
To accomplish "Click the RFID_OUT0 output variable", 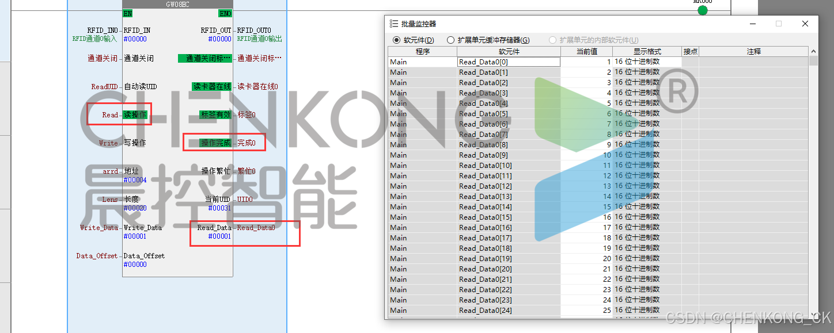I will point(254,30).
